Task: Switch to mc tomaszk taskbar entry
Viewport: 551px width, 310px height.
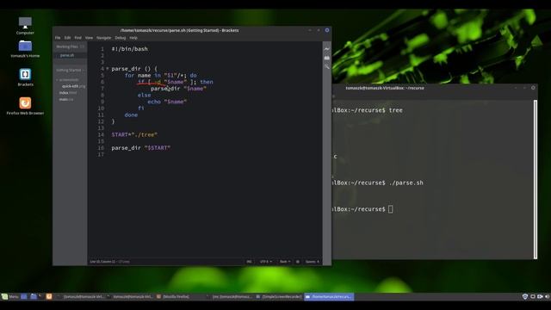Action: point(230,296)
